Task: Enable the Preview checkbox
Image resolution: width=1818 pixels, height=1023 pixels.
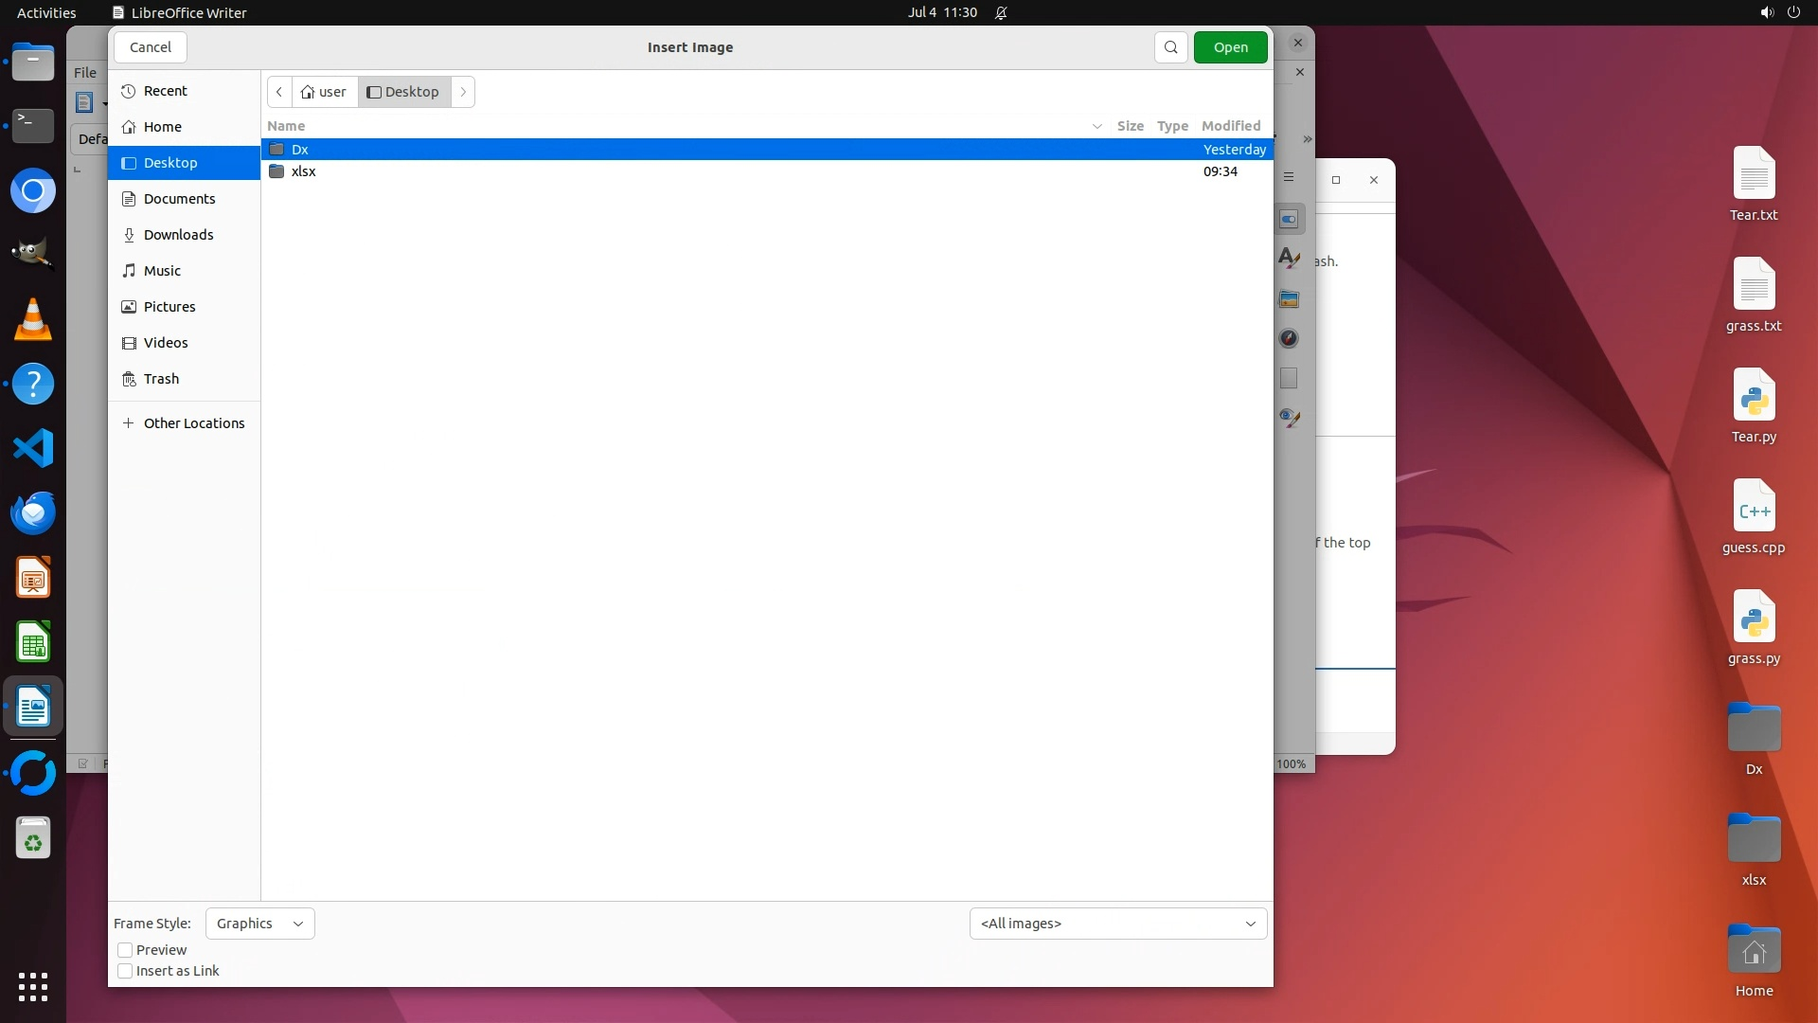Action: pos(125,950)
